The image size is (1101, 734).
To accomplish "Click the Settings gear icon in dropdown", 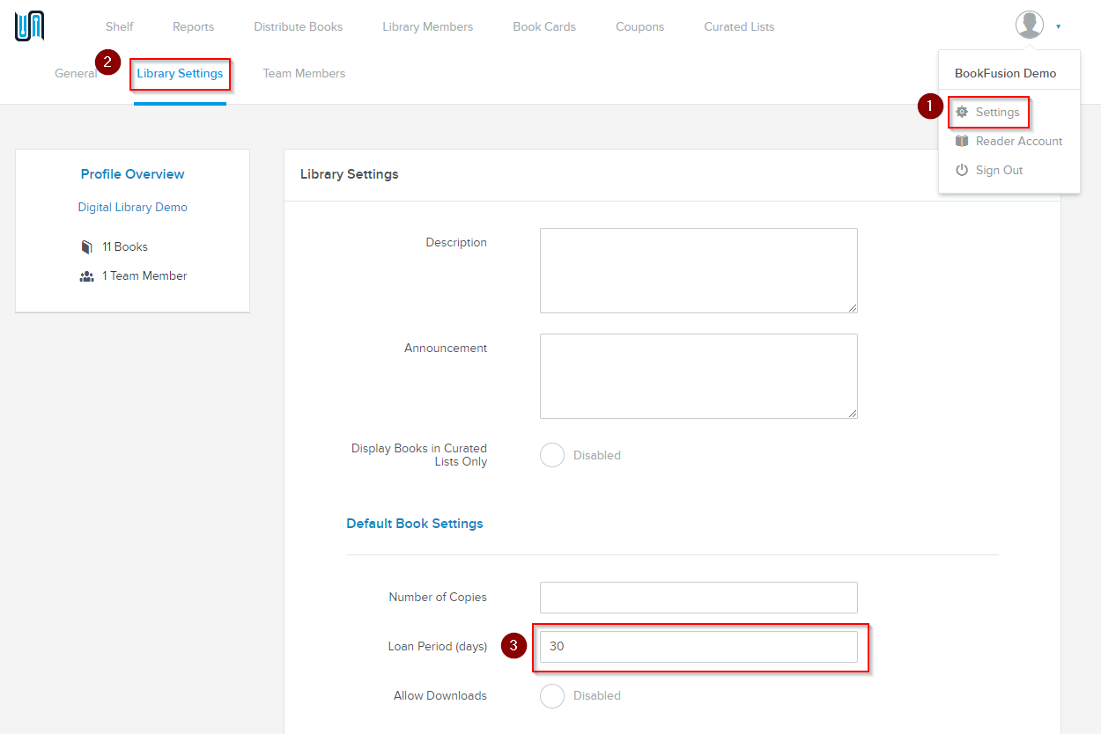I will coord(962,112).
